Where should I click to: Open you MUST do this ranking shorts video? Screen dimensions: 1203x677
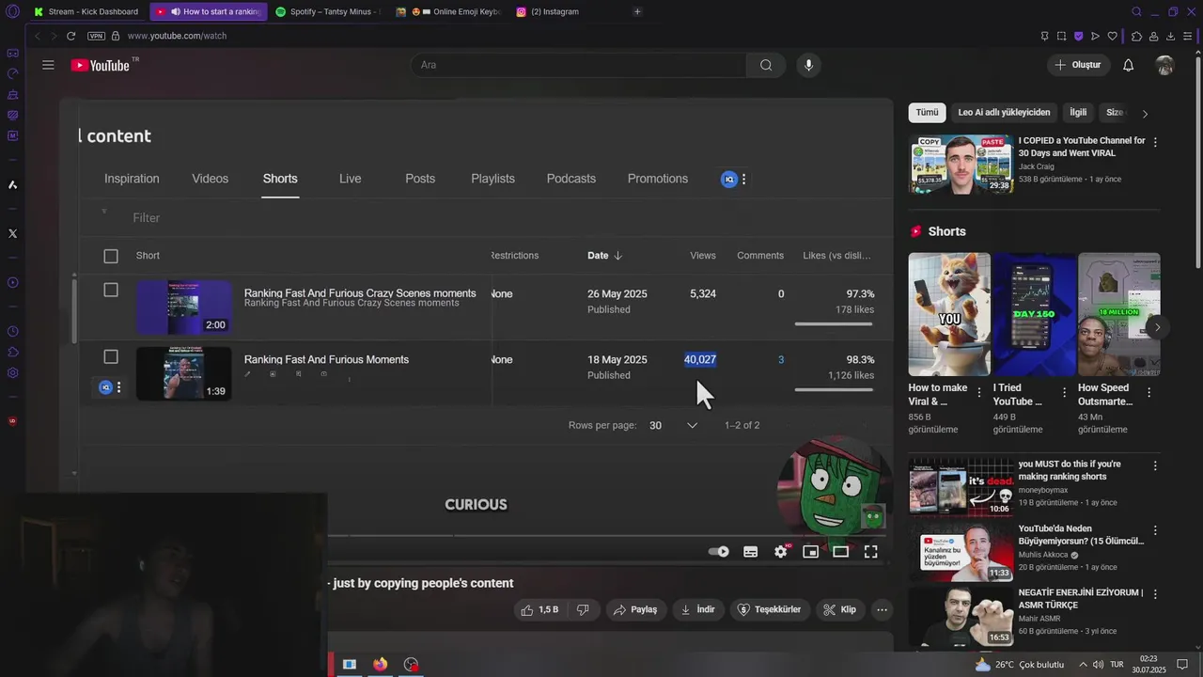[961, 487]
